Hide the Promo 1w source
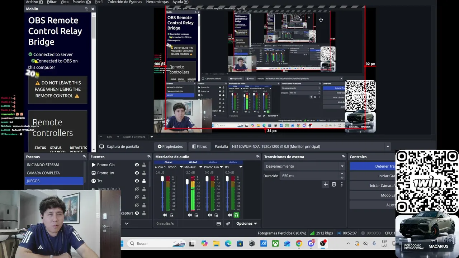459x258 pixels. tap(137, 173)
